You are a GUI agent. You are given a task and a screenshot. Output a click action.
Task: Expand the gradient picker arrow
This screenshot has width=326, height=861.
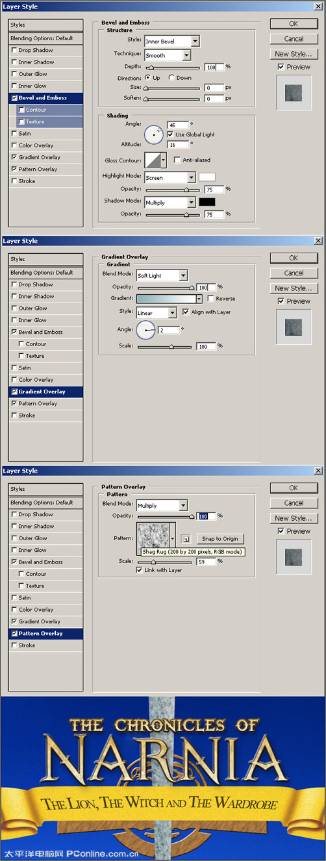(199, 299)
